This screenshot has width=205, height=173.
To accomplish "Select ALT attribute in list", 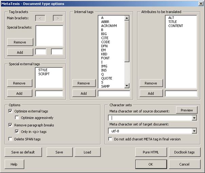I will coord(171,18).
